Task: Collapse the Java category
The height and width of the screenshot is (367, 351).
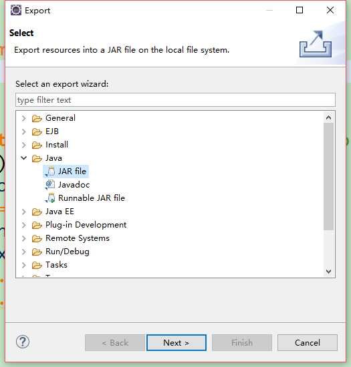Action: (23, 158)
